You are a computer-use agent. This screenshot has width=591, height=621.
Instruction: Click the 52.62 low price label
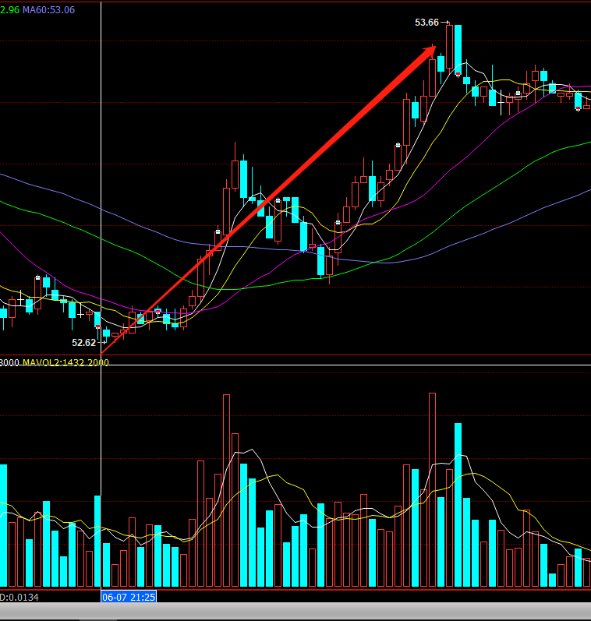coord(83,342)
